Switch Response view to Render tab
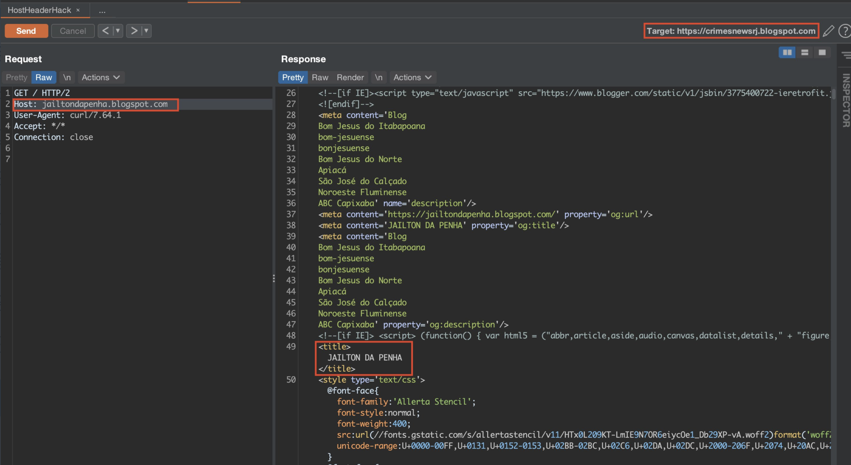The image size is (851, 465). 350,77
